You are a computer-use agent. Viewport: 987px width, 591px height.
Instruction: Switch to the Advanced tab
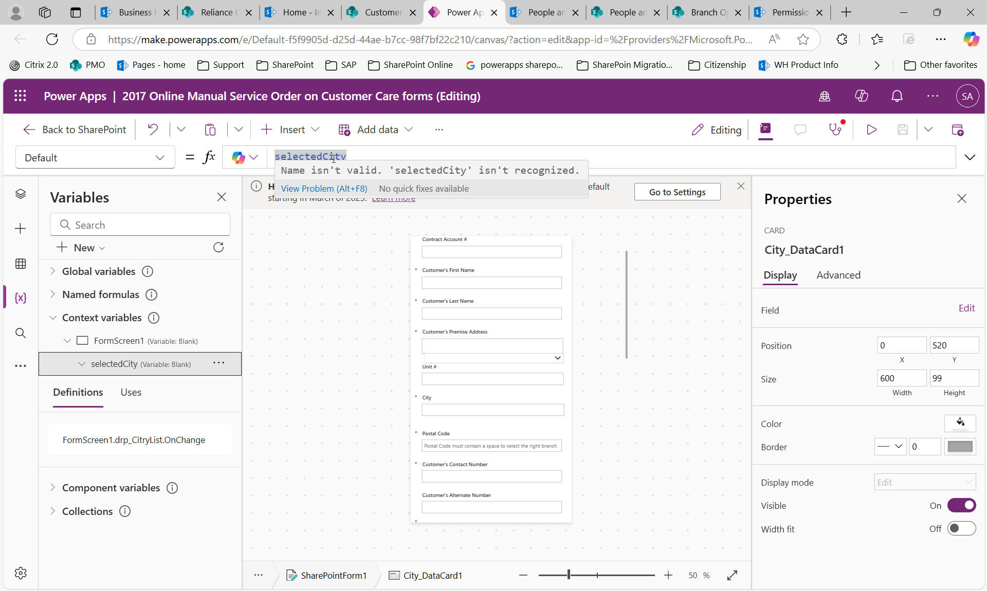pos(838,275)
